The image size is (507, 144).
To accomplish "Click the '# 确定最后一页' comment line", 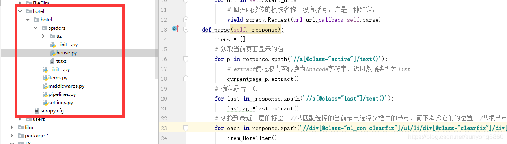I will 237,89.
